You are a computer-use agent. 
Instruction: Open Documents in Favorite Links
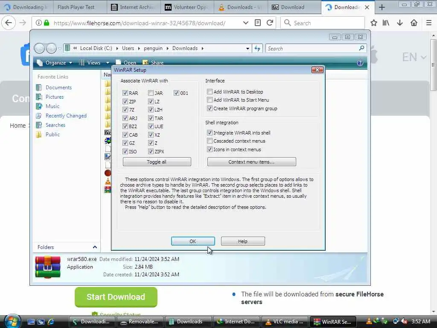(x=58, y=88)
